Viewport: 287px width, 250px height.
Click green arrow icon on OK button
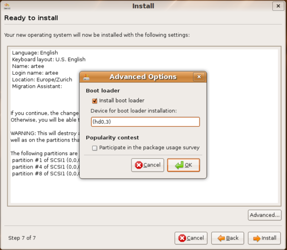tap(179, 165)
